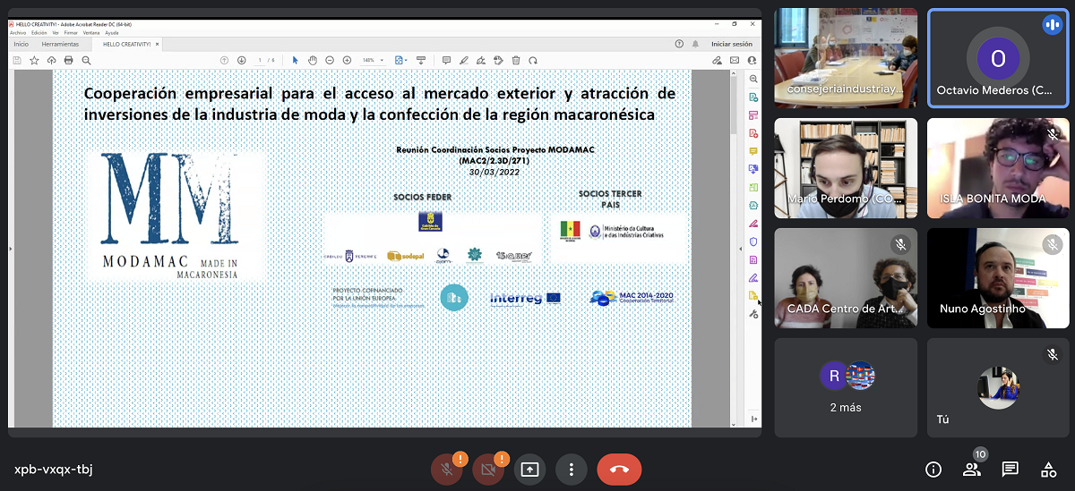Viewport: 1075px width, 491px height.
Task: Click the stamp tool icon
Action: (498, 60)
